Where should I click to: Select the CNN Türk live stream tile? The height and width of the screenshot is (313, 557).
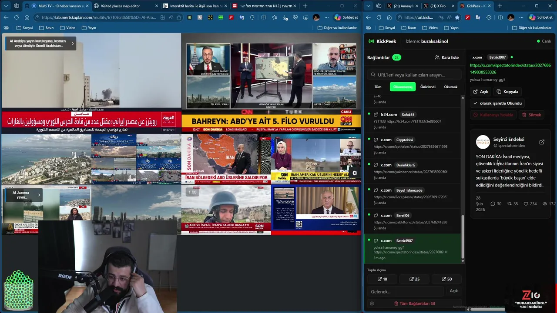point(271,83)
